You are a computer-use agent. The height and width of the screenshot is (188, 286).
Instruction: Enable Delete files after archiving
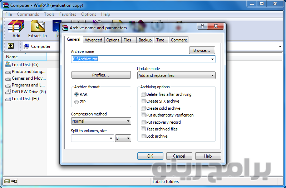click(143, 94)
